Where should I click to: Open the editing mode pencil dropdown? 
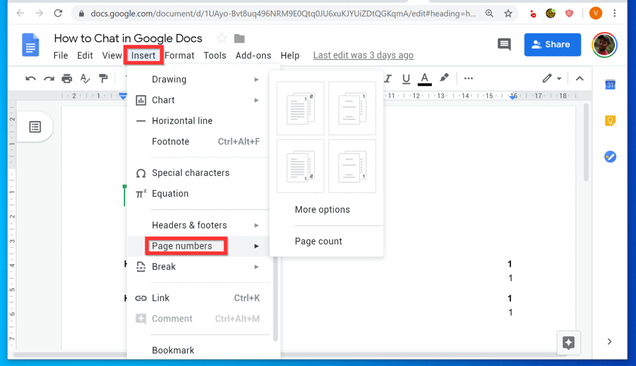552,78
